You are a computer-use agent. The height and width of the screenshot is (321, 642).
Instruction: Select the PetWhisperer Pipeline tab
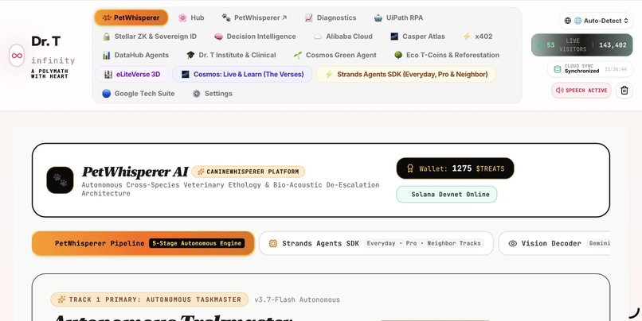click(143, 243)
